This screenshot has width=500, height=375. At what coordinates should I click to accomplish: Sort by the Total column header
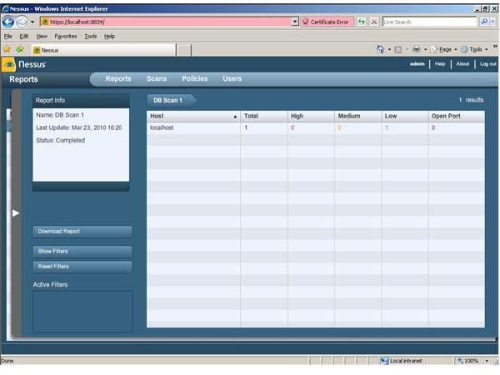[264, 116]
